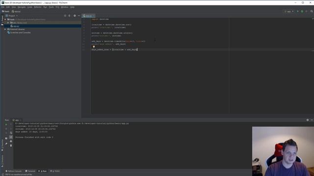The width and height of the screenshot is (314, 176).
Task: Click the collapse all icon in Project panel
Action: (x=70, y=16)
